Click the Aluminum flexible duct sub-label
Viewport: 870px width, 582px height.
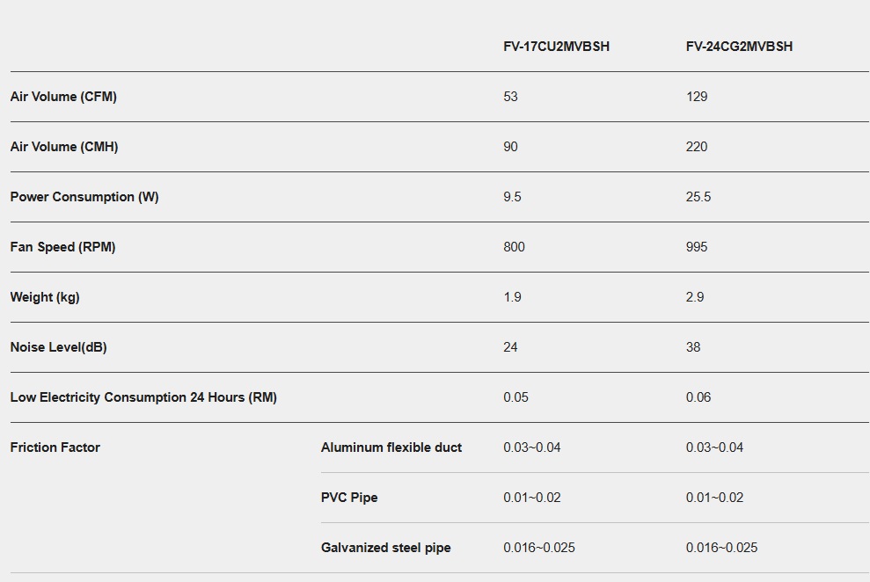point(391,447)
